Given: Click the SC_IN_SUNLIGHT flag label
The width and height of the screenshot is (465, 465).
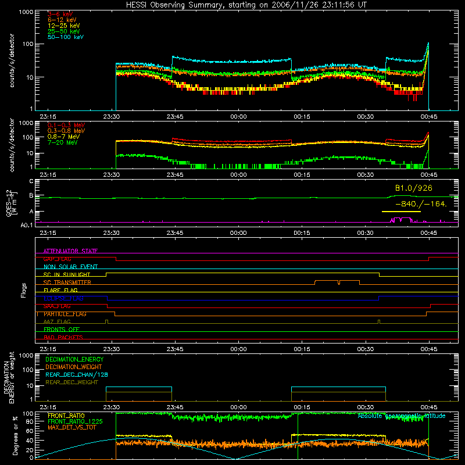Looking at the screenshot, I should pyautogui.click(x=67, y=274).
